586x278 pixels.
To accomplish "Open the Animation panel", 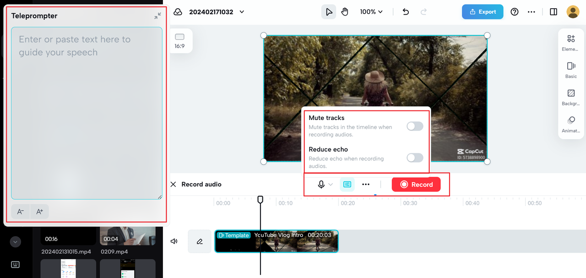I will coord(571,124).
